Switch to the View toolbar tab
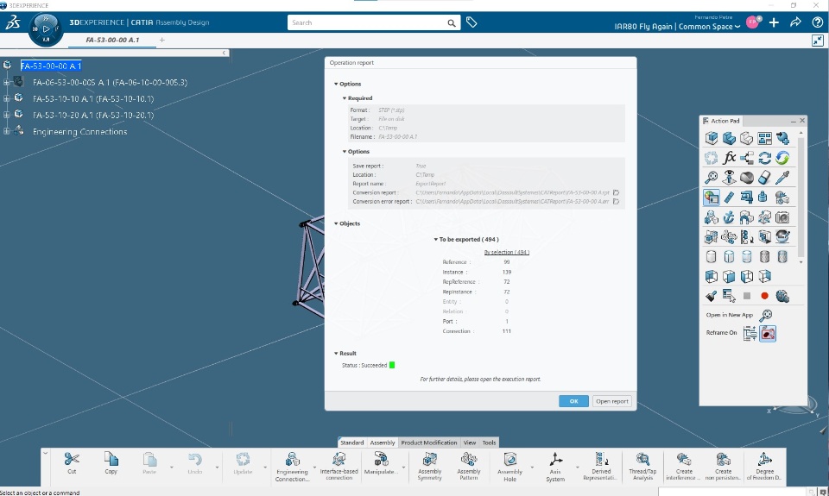Image resolution: width=829 pixels, height=496 pixels. click(x=470, y=443)
